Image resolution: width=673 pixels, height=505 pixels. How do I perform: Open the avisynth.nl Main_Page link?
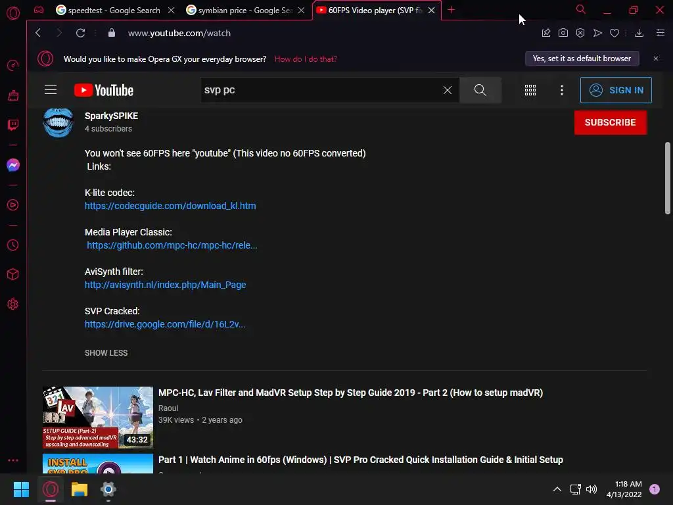tap(165, 285)
